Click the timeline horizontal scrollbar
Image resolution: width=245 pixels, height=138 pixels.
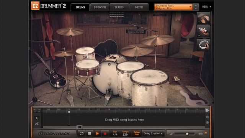(124, 127)
